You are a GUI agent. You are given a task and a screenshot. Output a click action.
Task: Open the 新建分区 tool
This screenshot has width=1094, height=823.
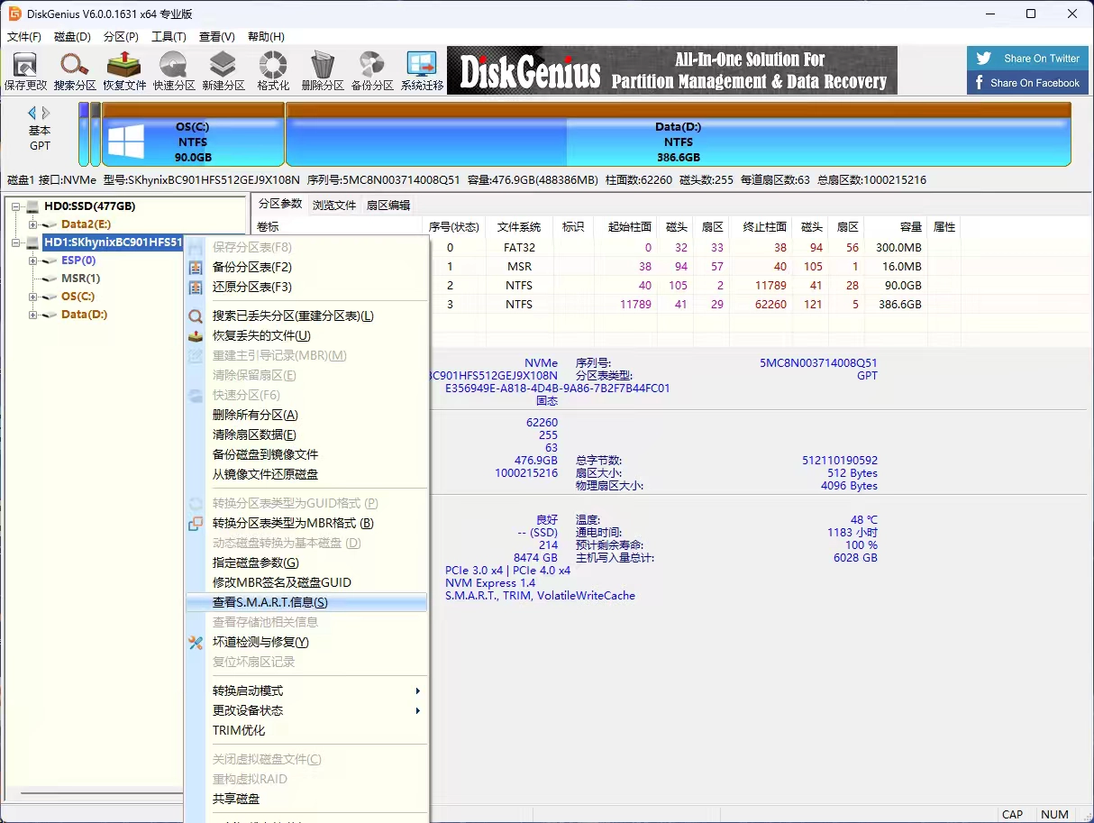pyautogui.click(x=222, y=69)
